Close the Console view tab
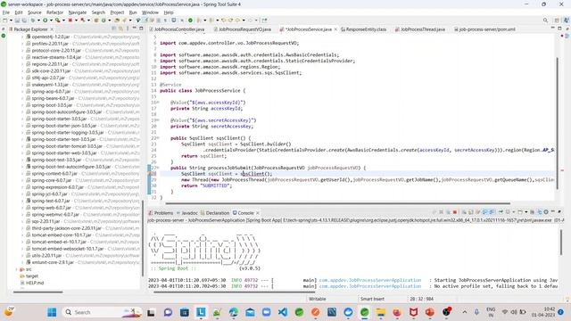The image size is (571, 321). (258, 213)
